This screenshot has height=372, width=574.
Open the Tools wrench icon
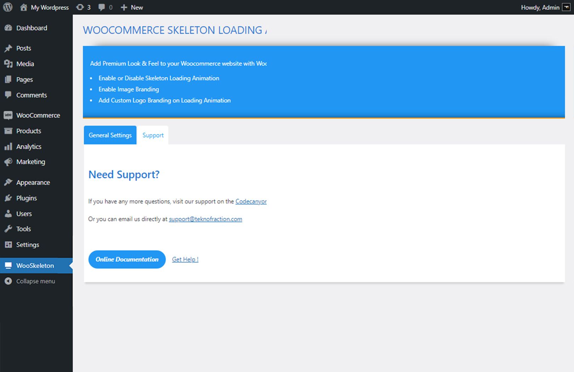(8, 229)
